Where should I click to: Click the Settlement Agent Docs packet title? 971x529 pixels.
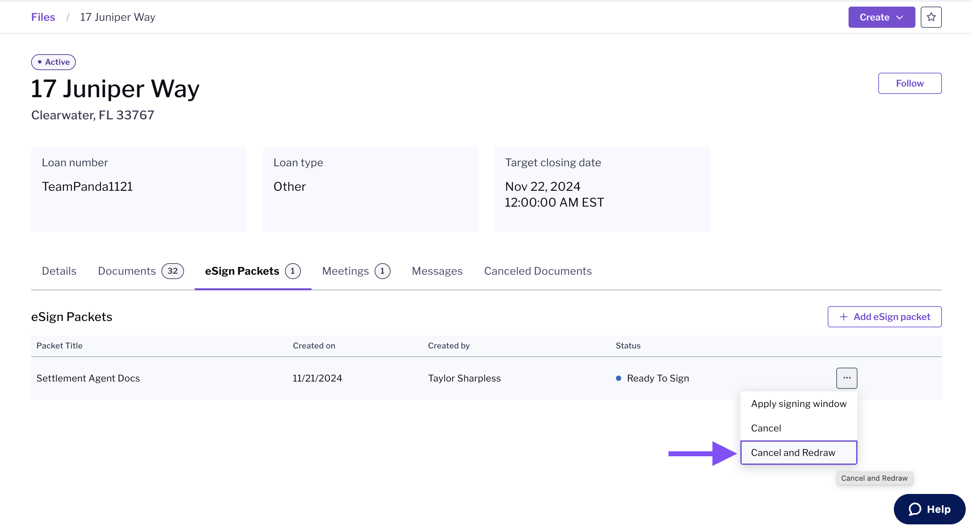point(88,378)
